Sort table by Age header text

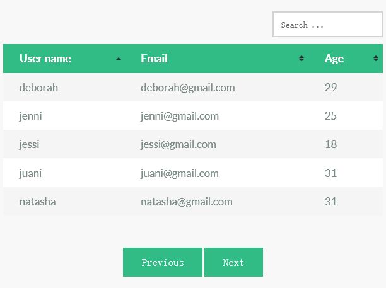334,59
